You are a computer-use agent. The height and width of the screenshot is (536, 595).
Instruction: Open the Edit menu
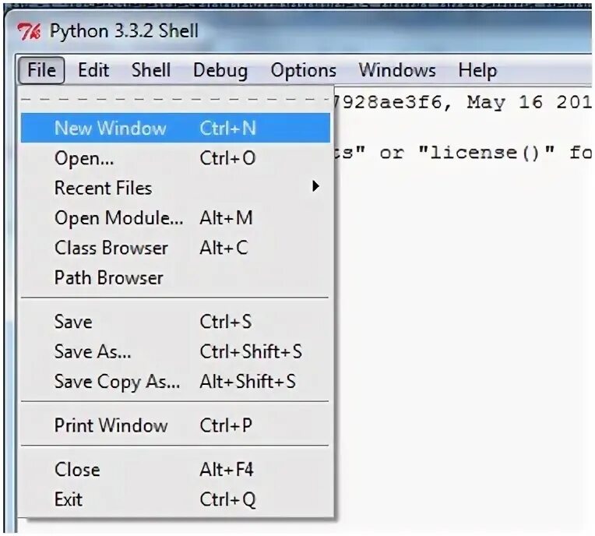click(x=93, y=70)
